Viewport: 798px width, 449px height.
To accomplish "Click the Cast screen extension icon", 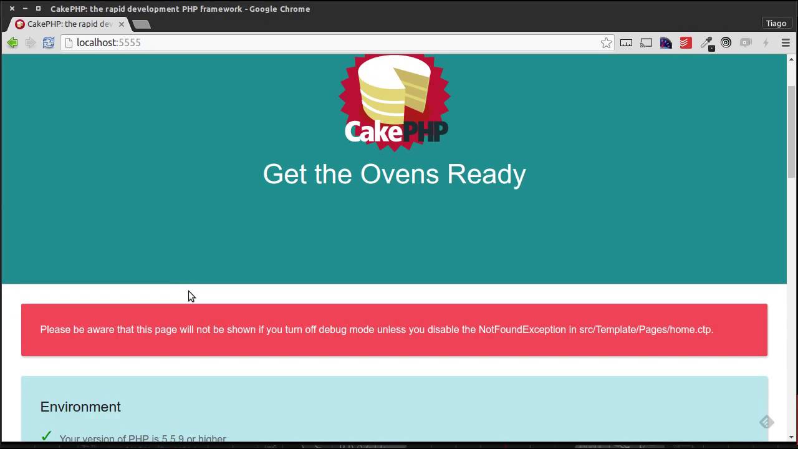I will pyautogui.click(x=646, y=42).
